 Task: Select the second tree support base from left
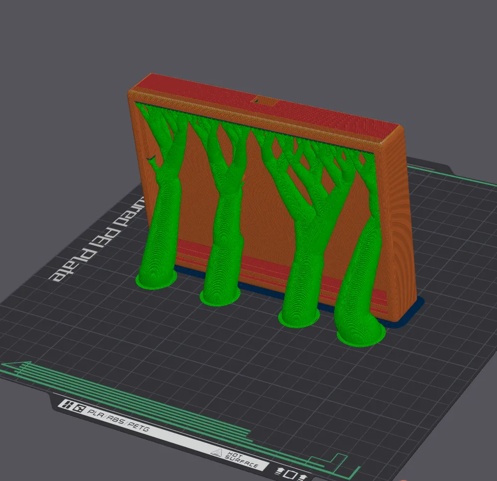220,296
